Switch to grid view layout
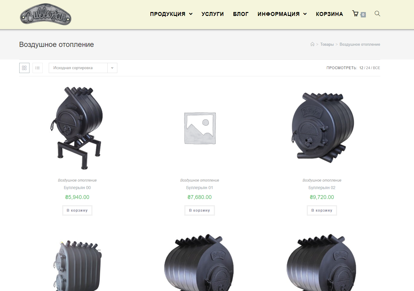The width and height of the screenshot is (414, 291). (x=24, y=68)
